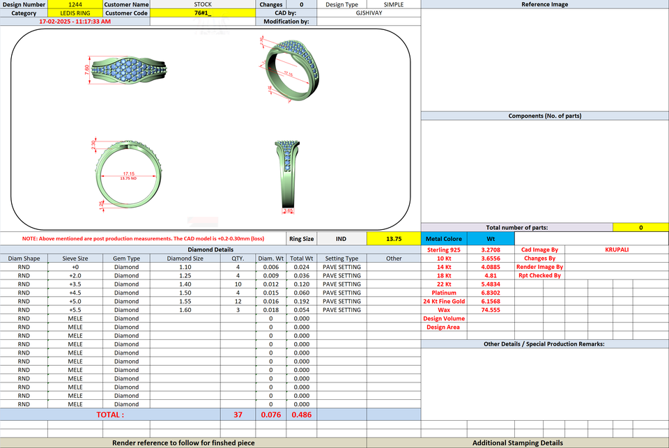The image size is (669, 448).
Task: Select the Design Number value 1244
Action: (75, 4)
